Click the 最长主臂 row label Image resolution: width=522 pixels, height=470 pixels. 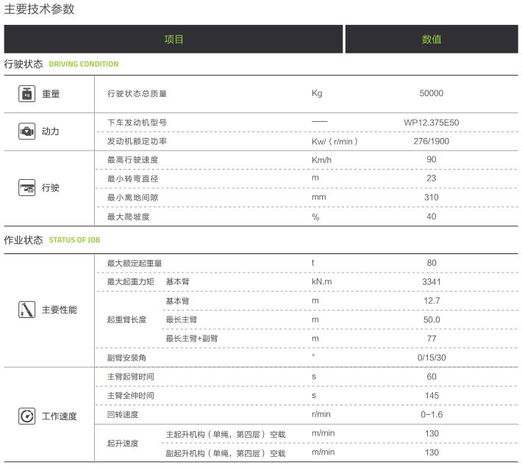click(x=182, y=319)
